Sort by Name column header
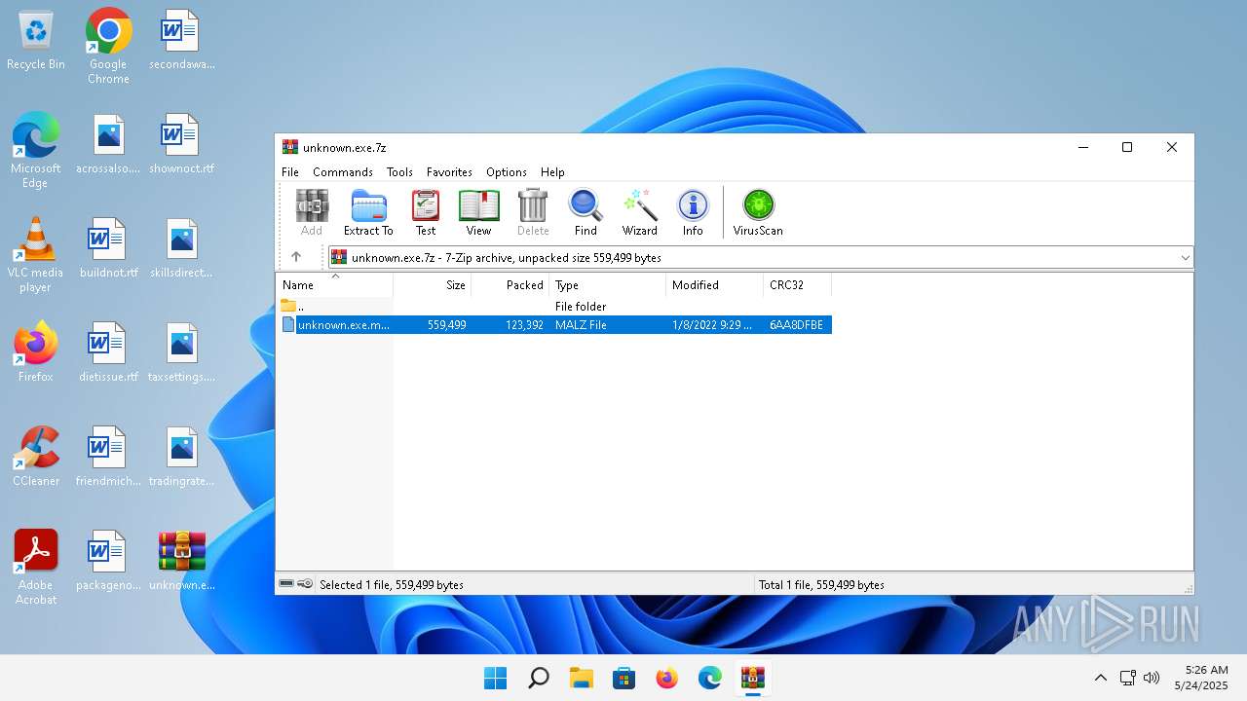Image resolution: width=1247 pixels, height=701 pixels. pyautogui.click(x=334, y=285)
